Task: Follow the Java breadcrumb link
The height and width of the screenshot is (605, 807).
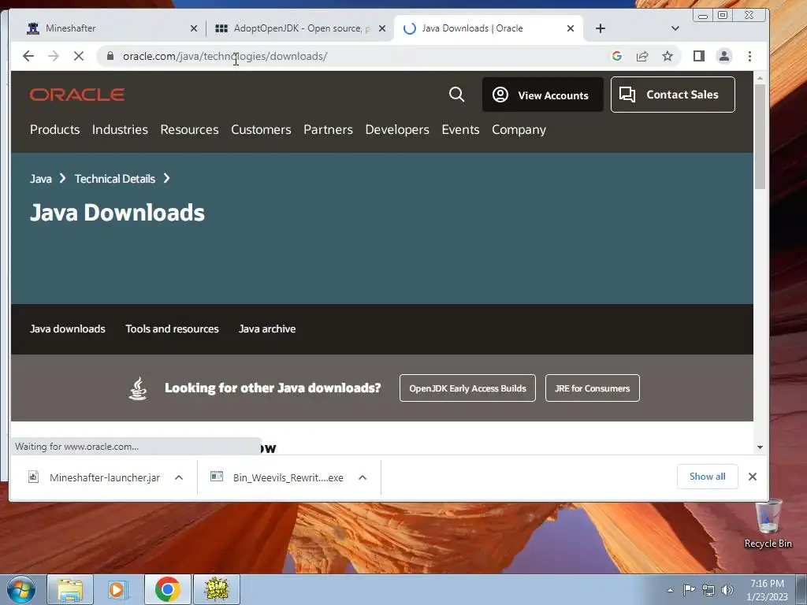Action: [41, 179]
